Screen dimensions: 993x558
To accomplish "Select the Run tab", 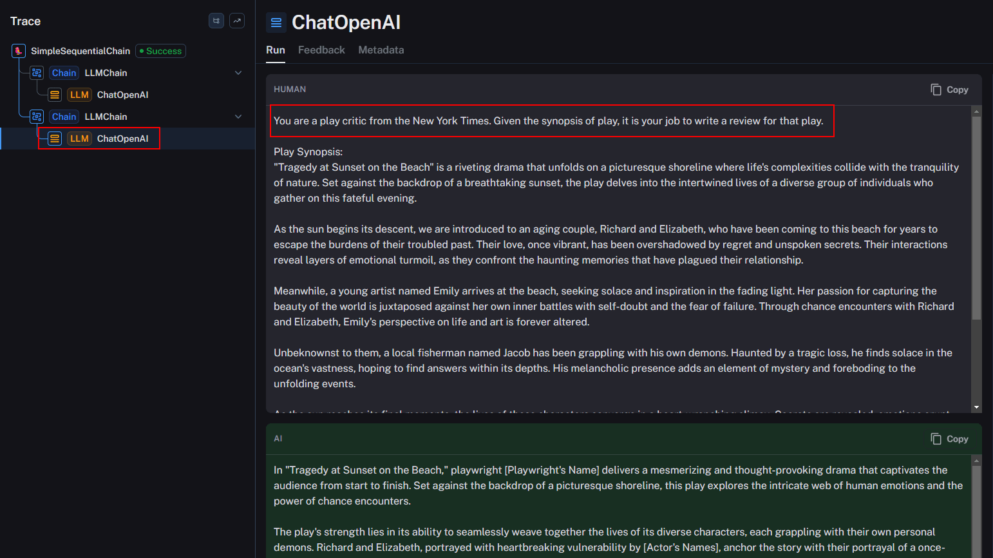I will coord(276,50).
